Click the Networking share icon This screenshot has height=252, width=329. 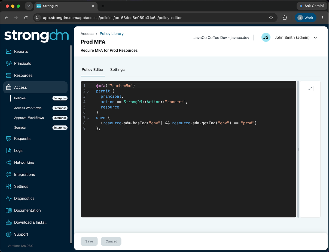pos(9,162)
